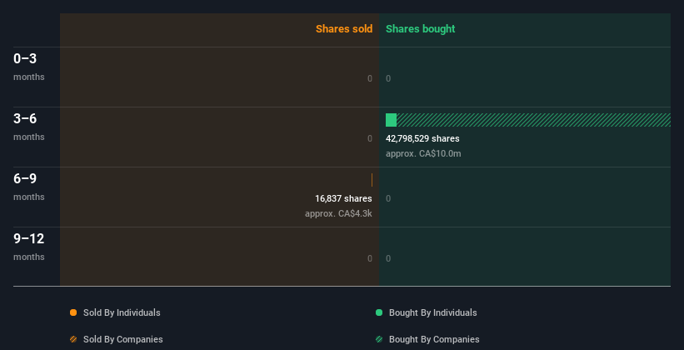This screenshot has width=684, height=350.
Task: Click the 'approx. CA$10.0m' label
Action: pos(423,153)
